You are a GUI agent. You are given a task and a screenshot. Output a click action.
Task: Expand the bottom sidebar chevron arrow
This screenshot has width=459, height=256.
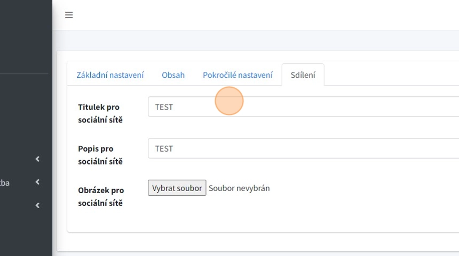pyautogui.click(x=37, y=205)
